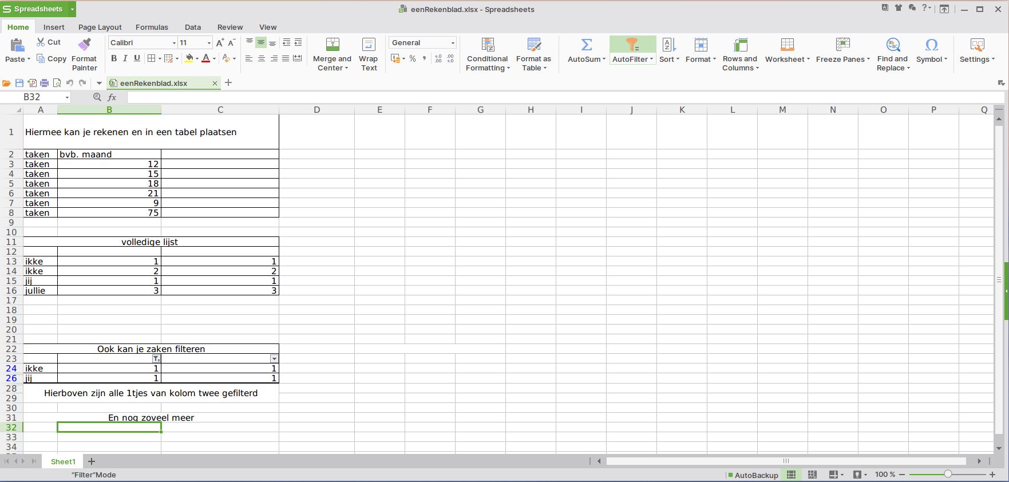Toggle italic formatting
The height and width of the screenshot is (482, 1009).
tap(125, 58)
